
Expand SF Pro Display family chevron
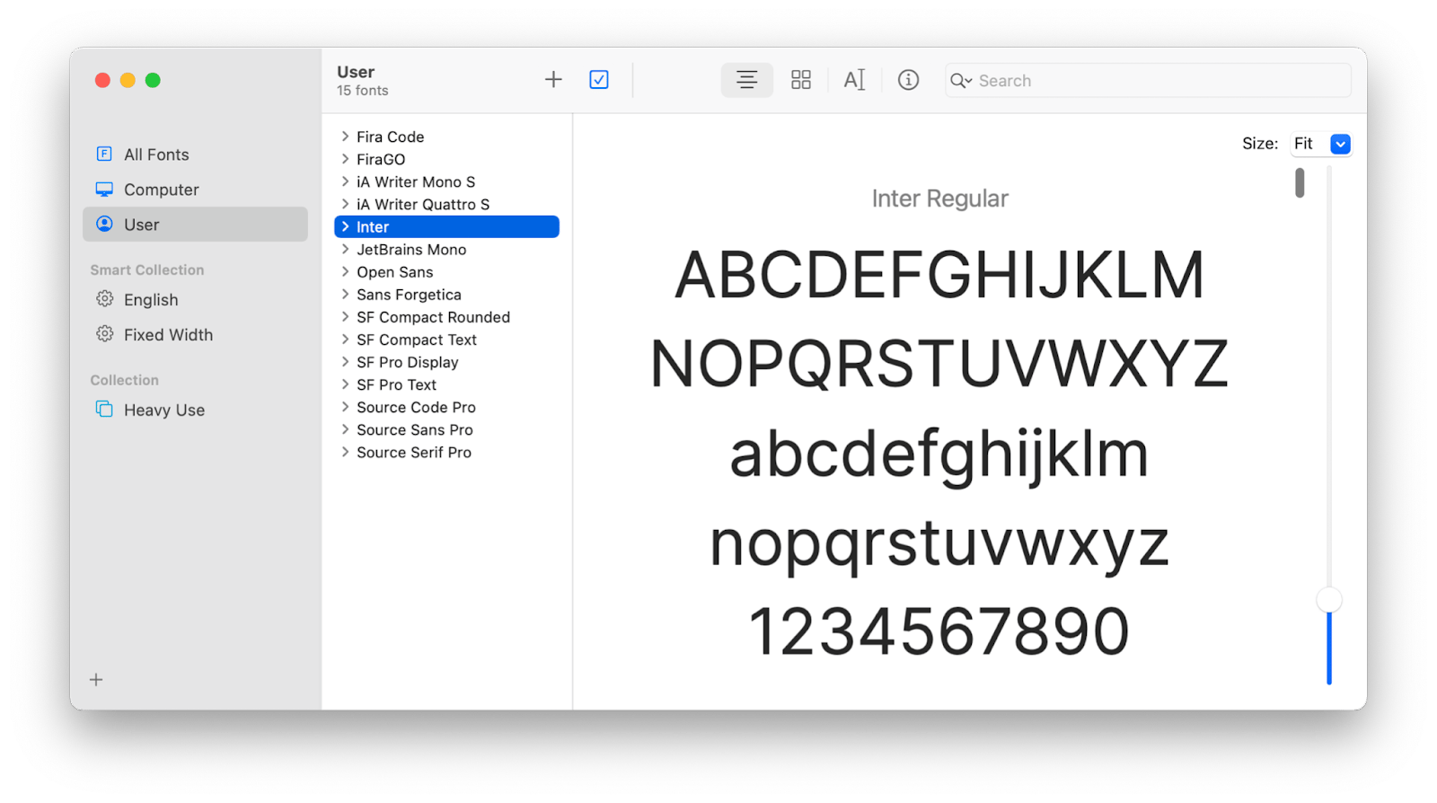tap(345, 362)
